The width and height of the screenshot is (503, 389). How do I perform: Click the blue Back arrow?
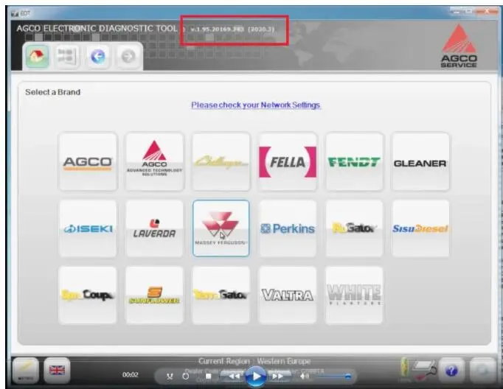pyautogui.click(x=98, y=57)
